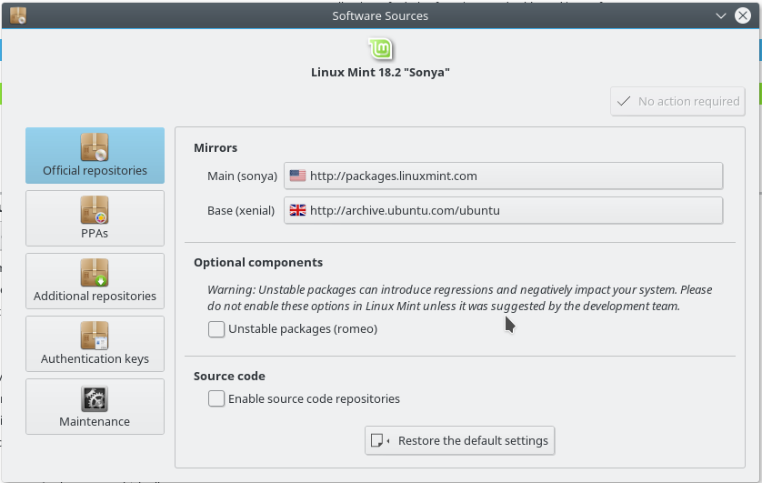The height and width of the screenshot is (483, 762).
Task: Open the Official repositories section
Action: (x=95, y=156)
